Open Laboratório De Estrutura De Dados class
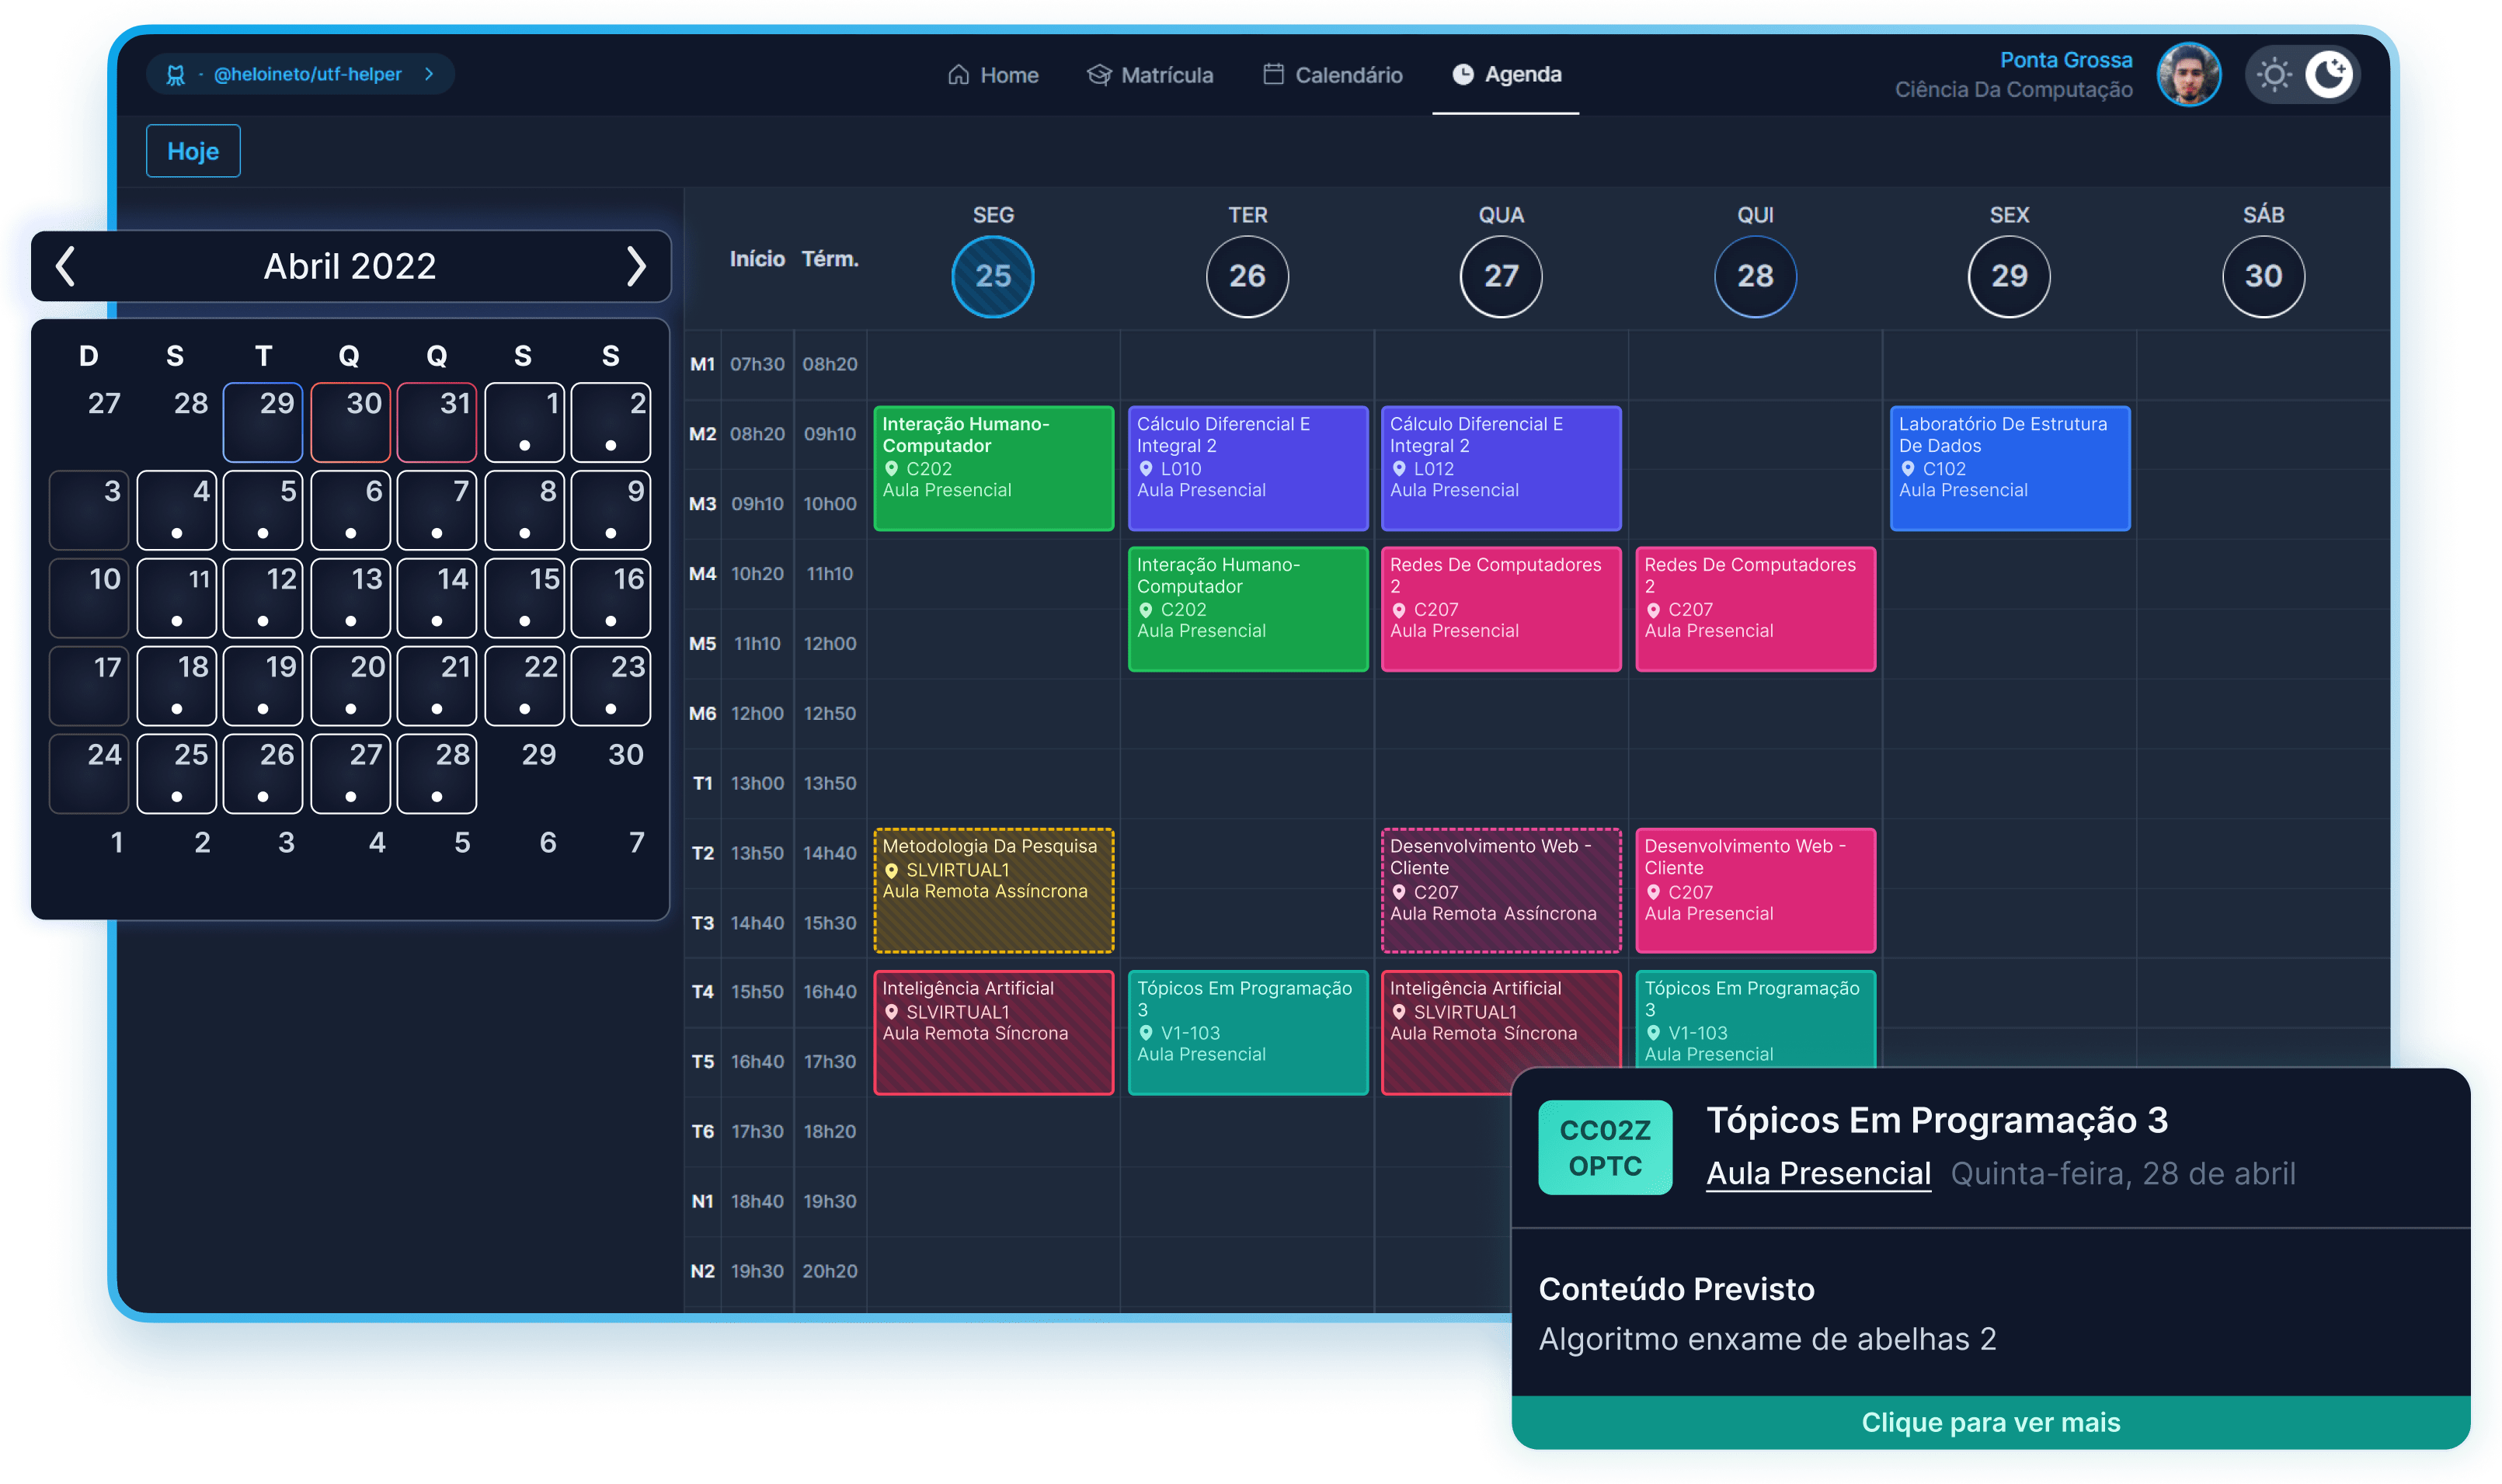2502x1484 pixels. pyautogui.click(x=2010, y=468)
